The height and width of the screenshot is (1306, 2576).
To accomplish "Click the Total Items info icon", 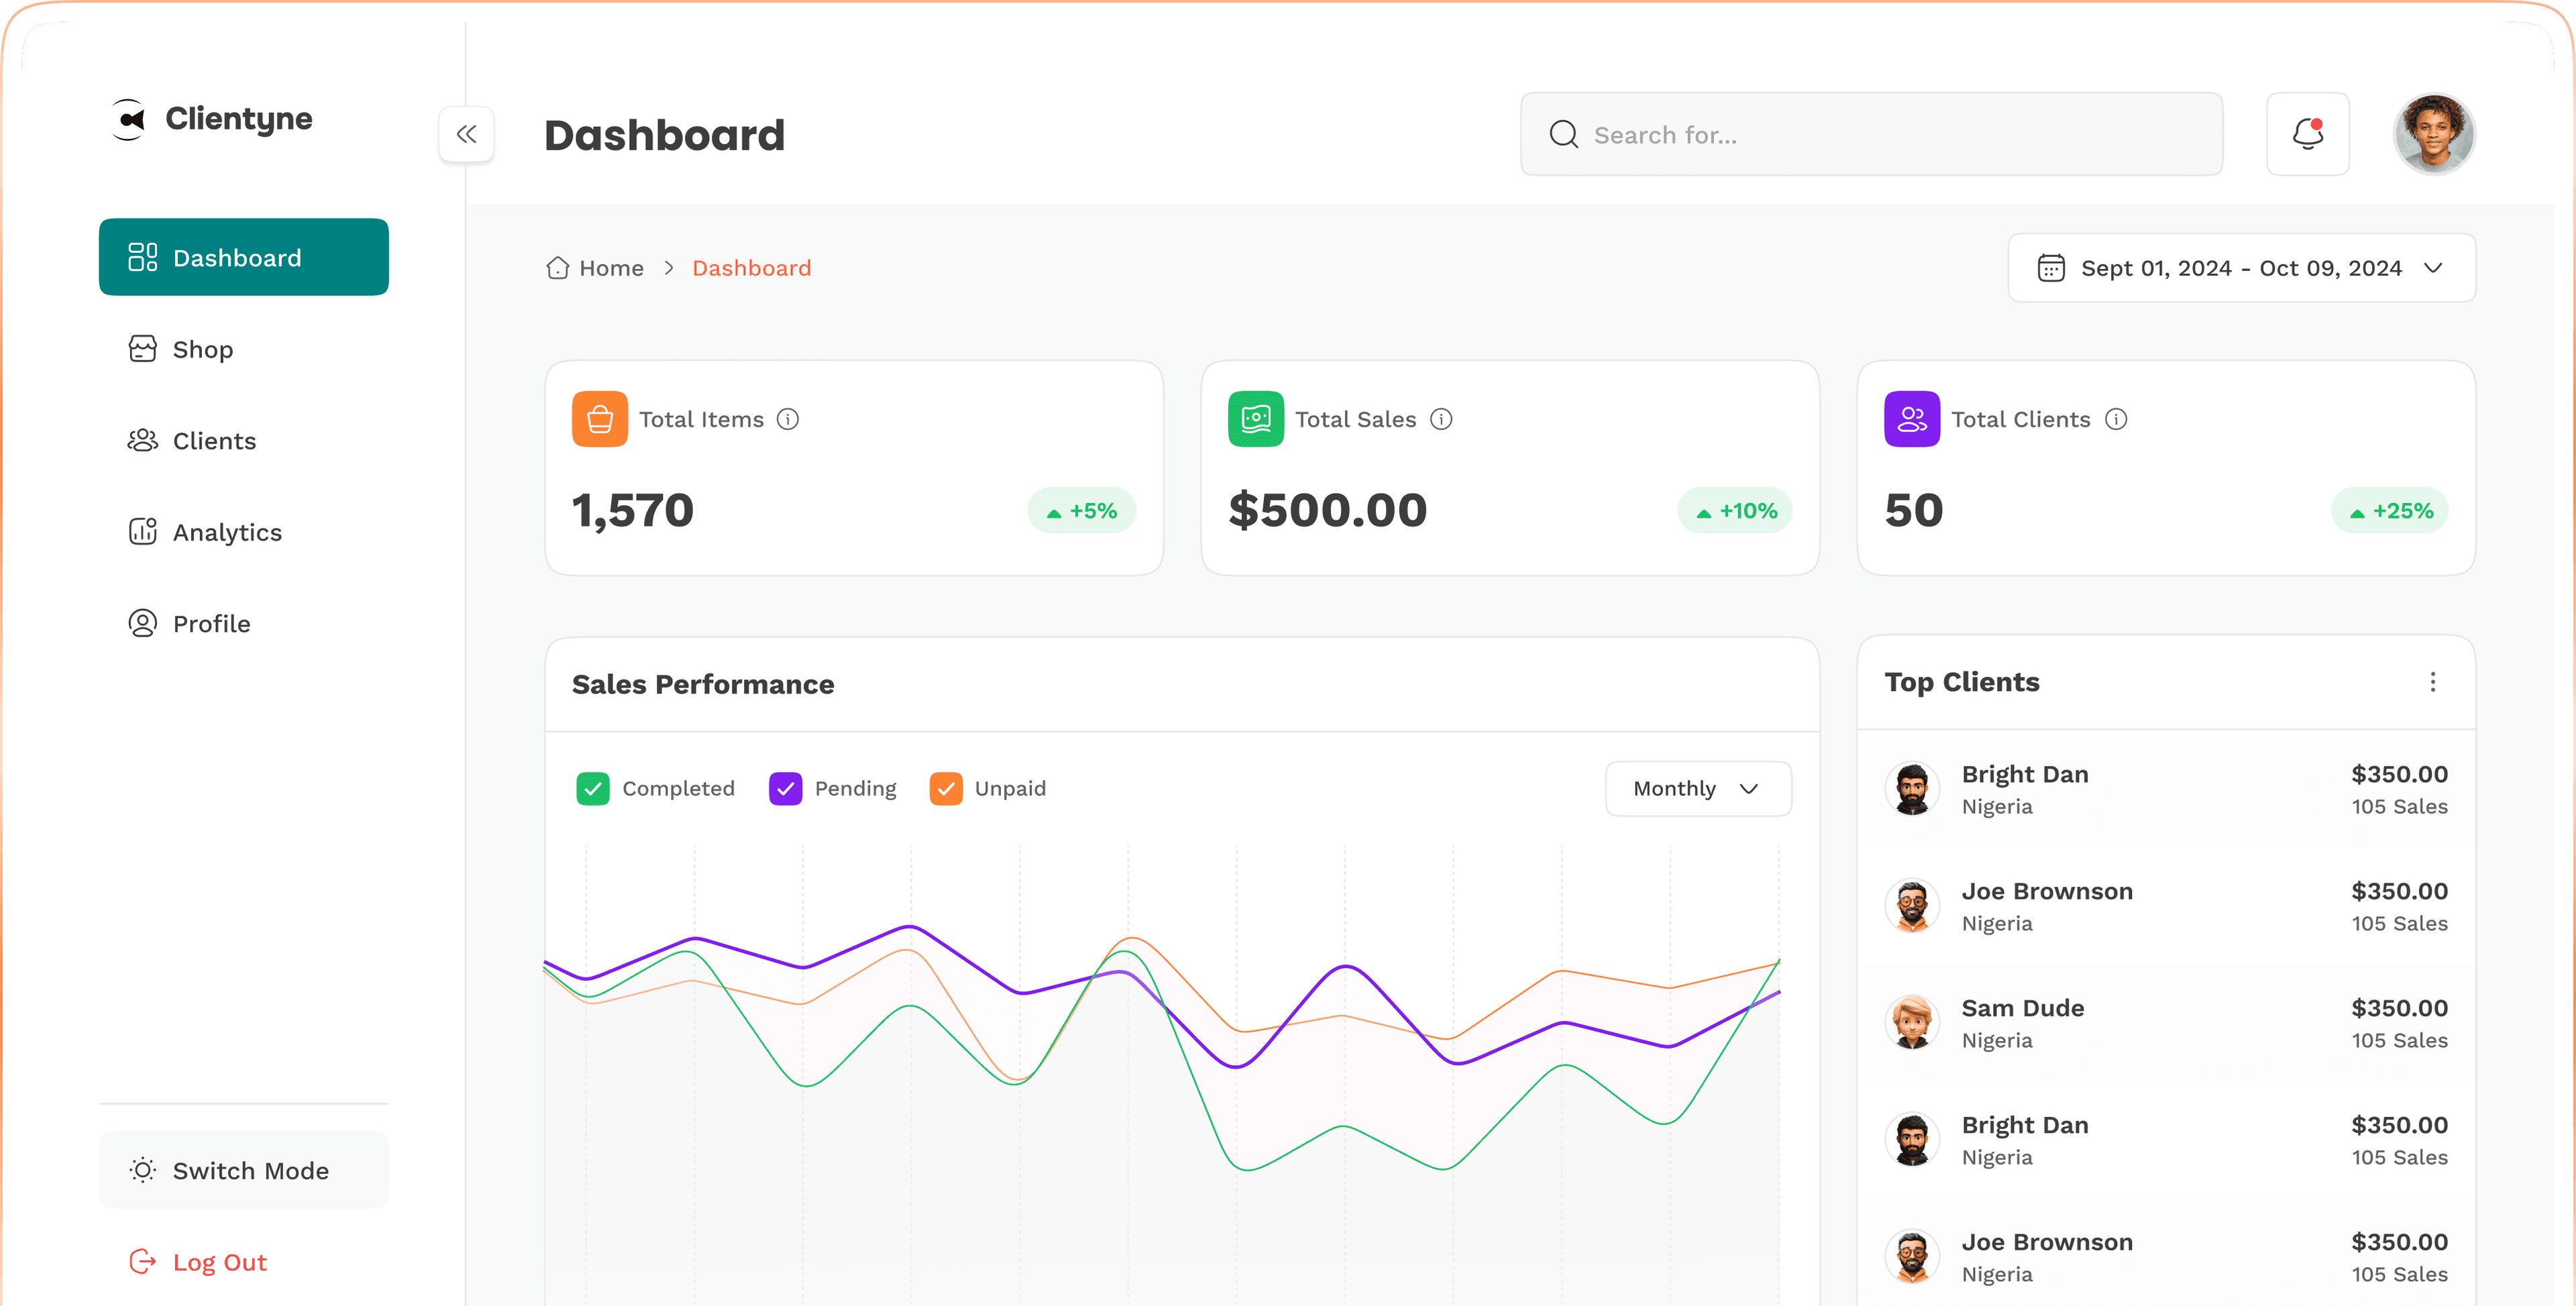I will 789,419.
